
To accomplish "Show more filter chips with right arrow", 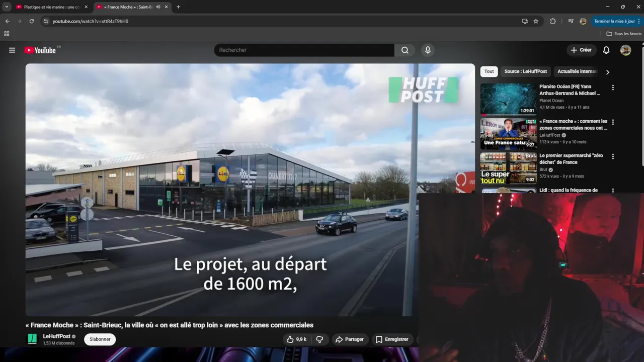I will [x=607, y=72].
